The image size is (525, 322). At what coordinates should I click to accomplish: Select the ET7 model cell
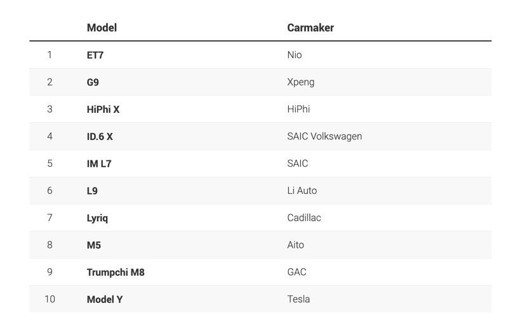95,55
